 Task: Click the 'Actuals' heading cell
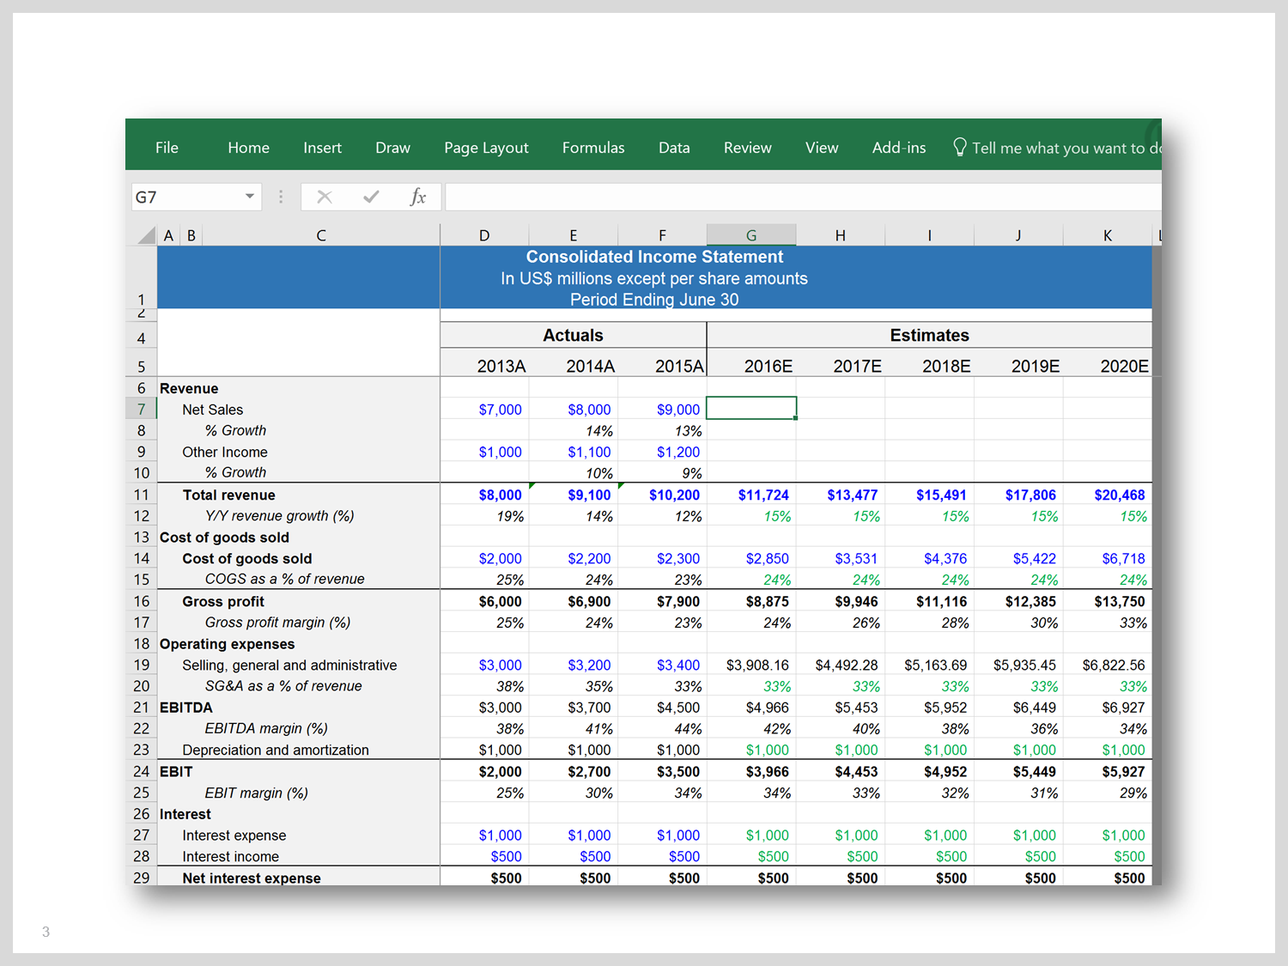[x=573, y=335]
